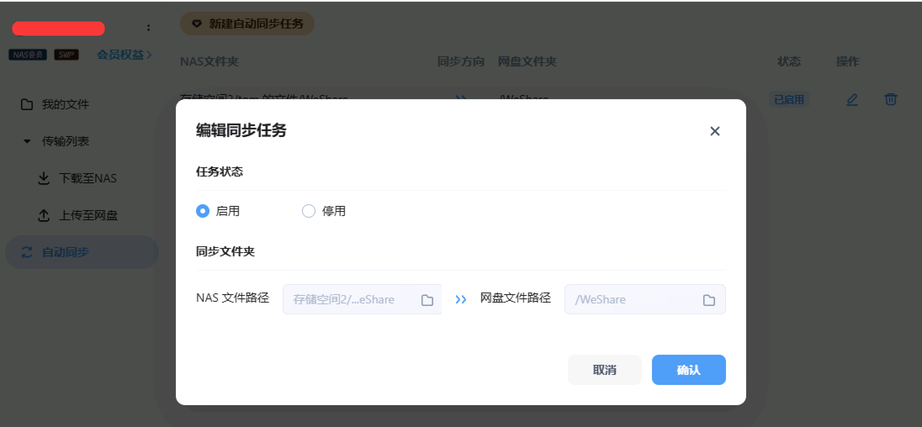Select the 停用 radio option
This screenshot has width=922, height=427.
(309, 211)
